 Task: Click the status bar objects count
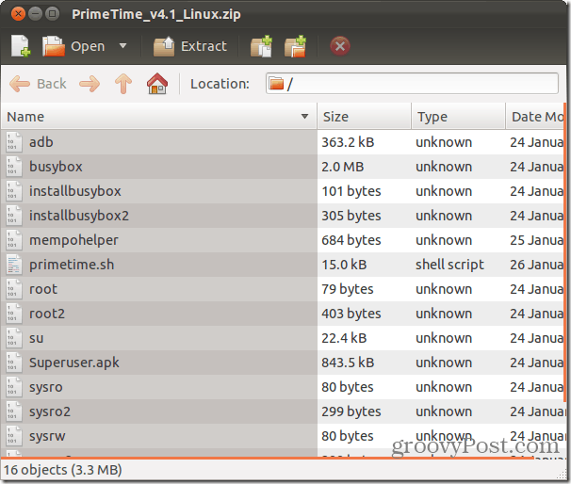click(x=62, y=470)
